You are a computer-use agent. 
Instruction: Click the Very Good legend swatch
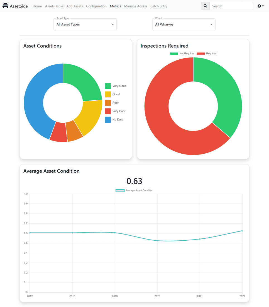click(x=108, y=86)
